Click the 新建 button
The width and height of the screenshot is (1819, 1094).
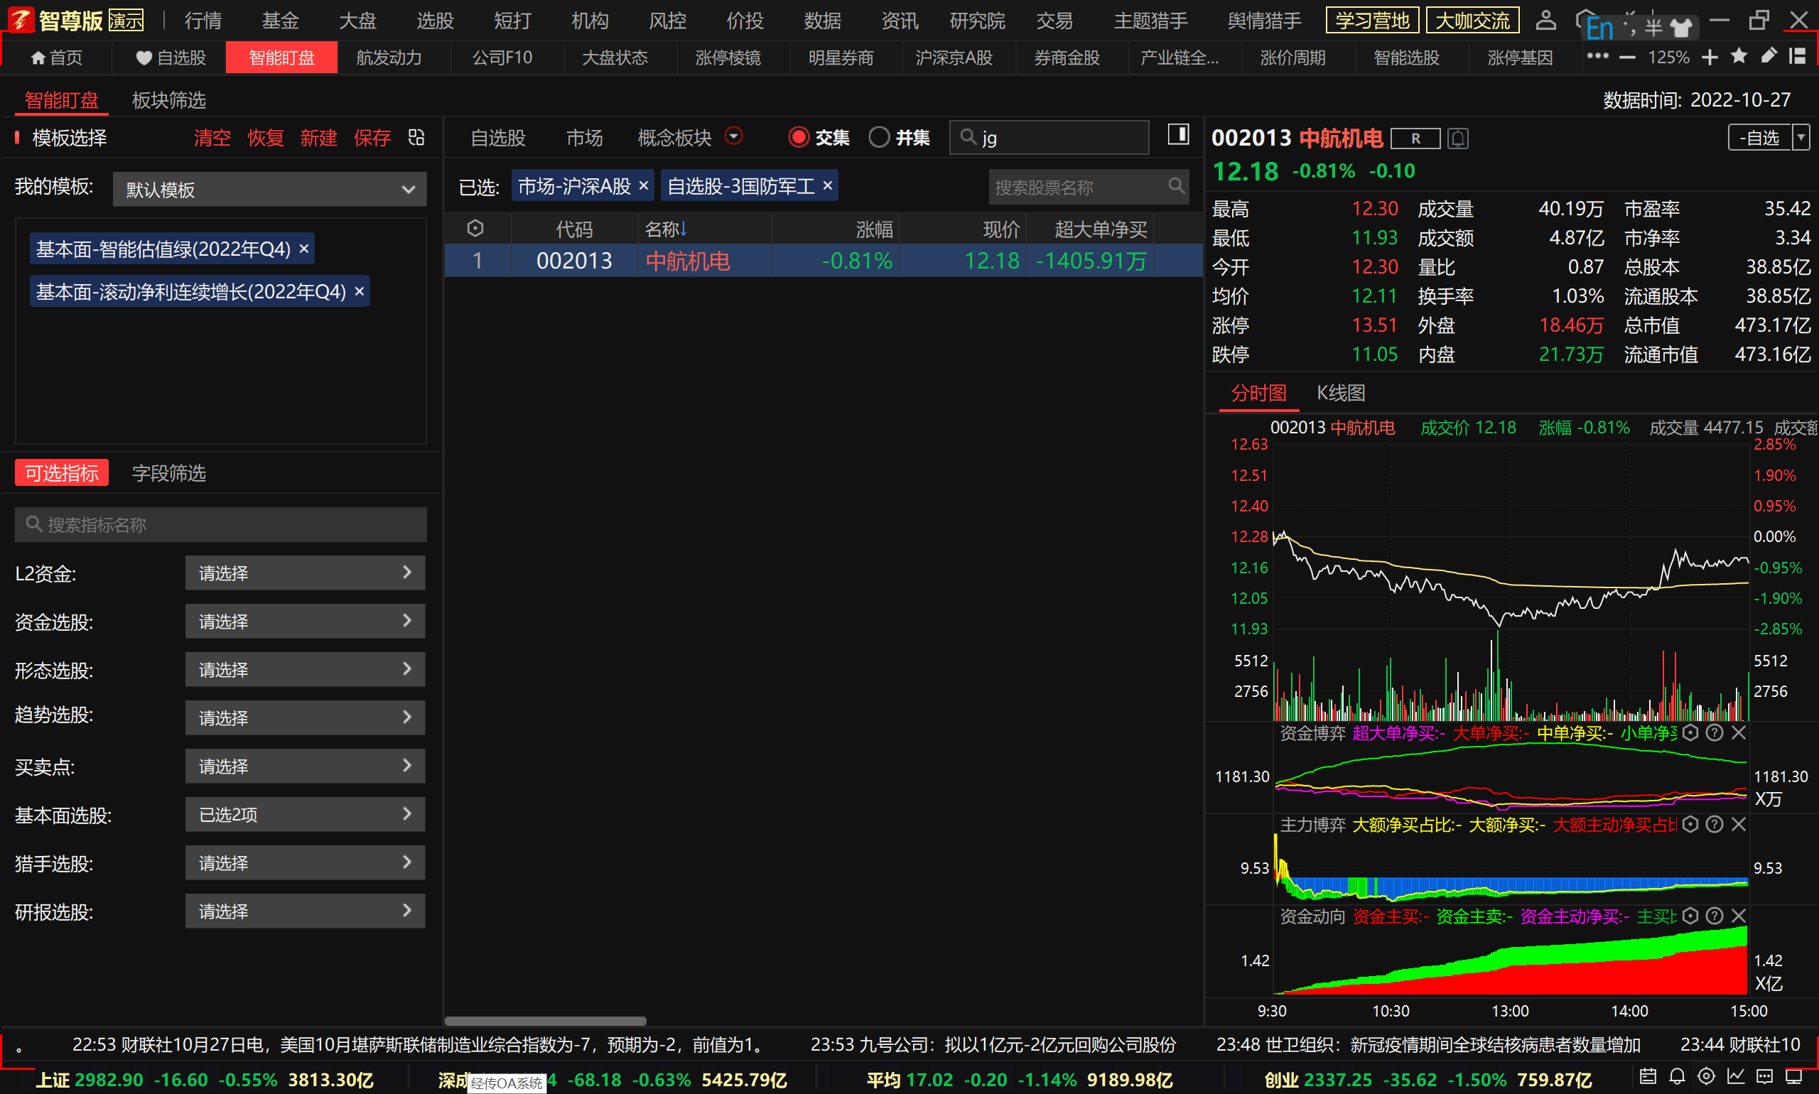pyautogui.click(x=318, y=138)
